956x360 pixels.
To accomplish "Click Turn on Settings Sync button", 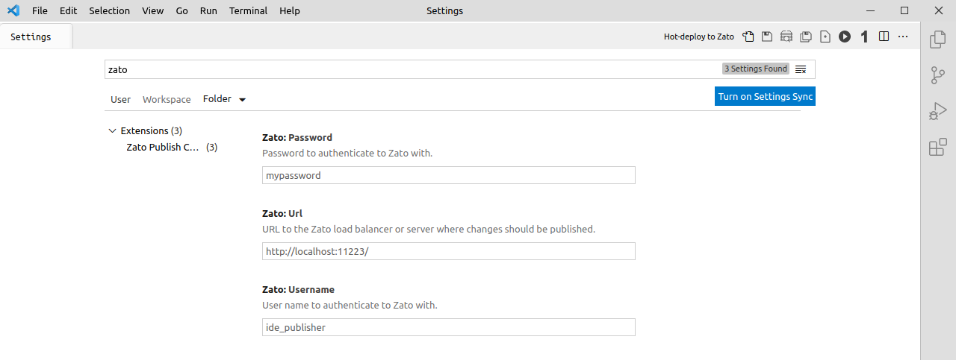I will (765, 96).
